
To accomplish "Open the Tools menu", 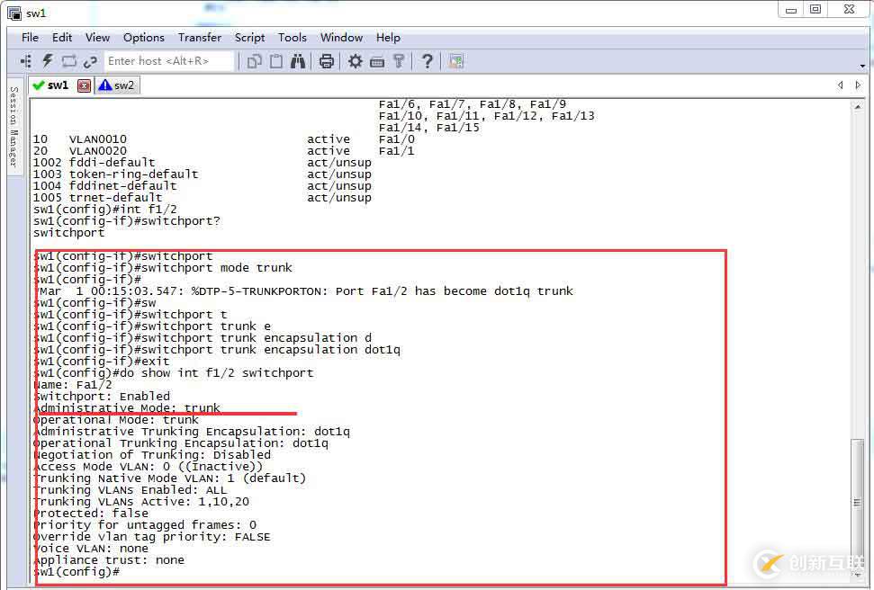I will (x=292, y=38).
